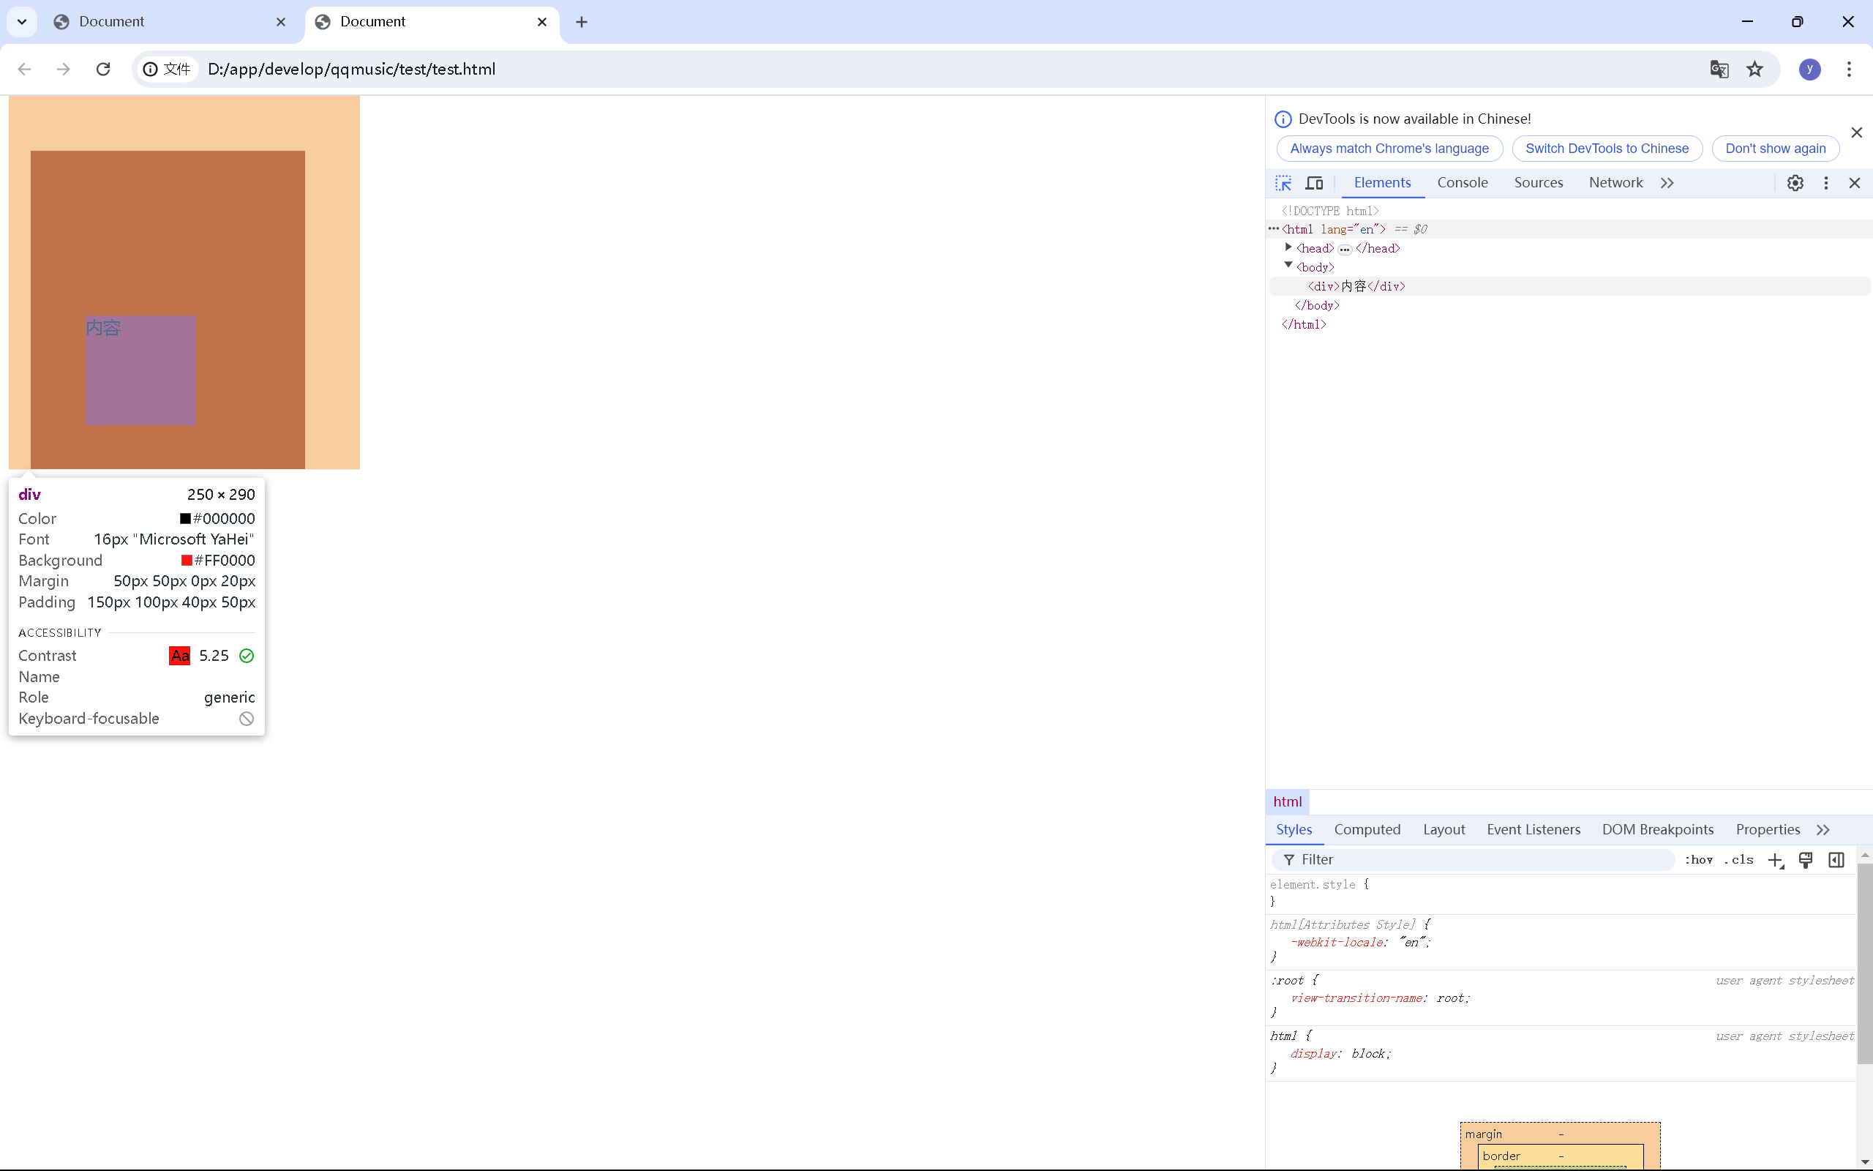This screenshot has height=1171, width=1873.
Task: Expand the head ellipsis button
Action: pyautogui.click(x=1345, y=250)
